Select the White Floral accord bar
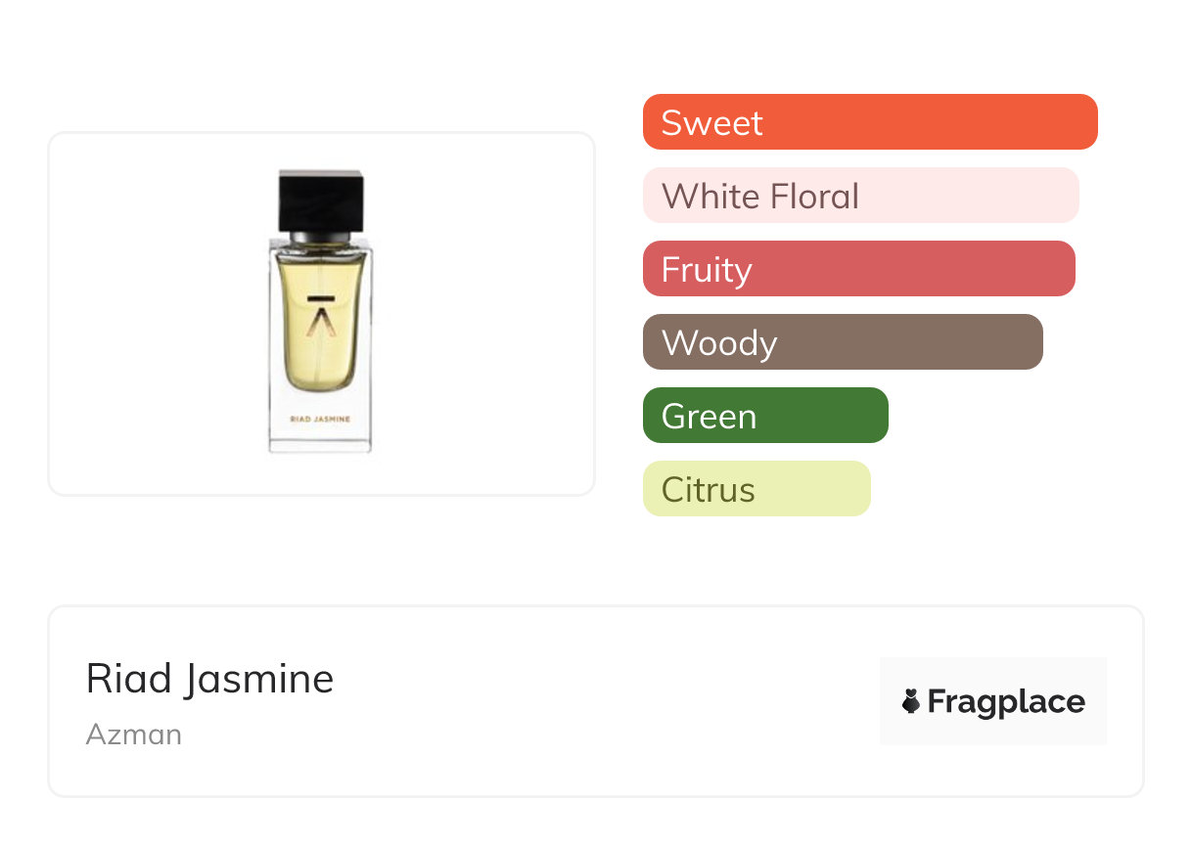 click(860, 196)
